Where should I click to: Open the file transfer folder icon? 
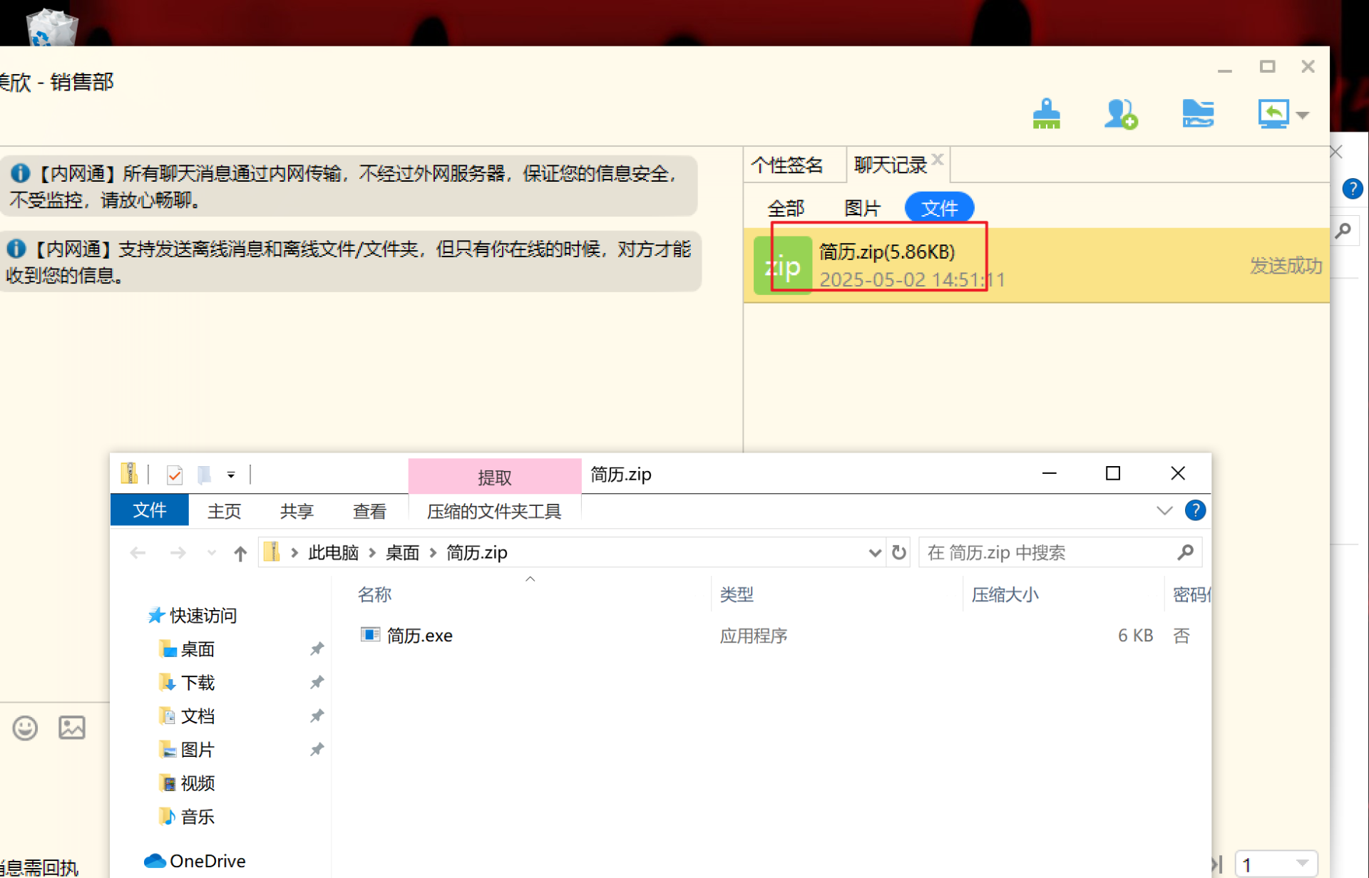1197,114
